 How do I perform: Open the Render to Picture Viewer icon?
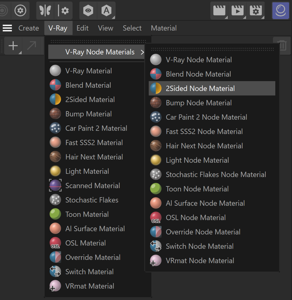point(237,10)
